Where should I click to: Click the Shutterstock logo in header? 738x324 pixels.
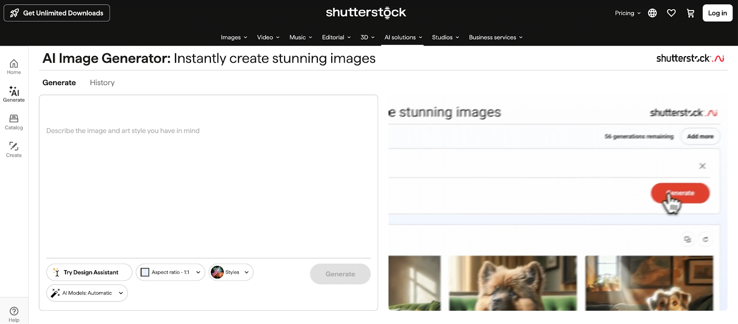(366, 12)
